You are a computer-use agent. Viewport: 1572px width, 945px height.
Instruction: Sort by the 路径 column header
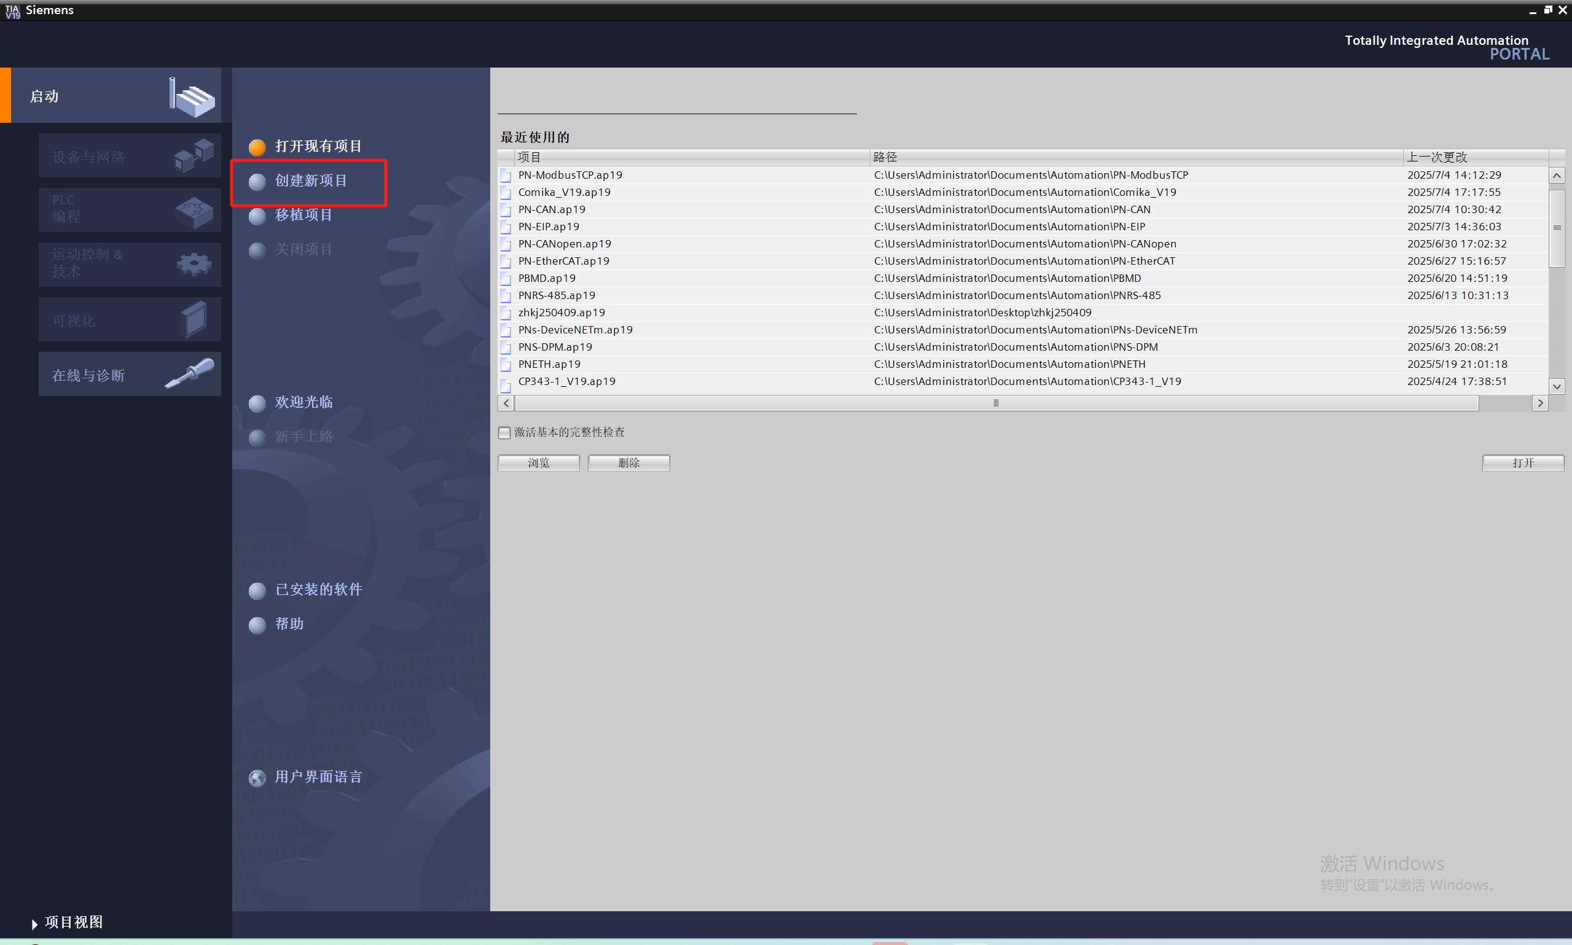tap(1136, 157)
